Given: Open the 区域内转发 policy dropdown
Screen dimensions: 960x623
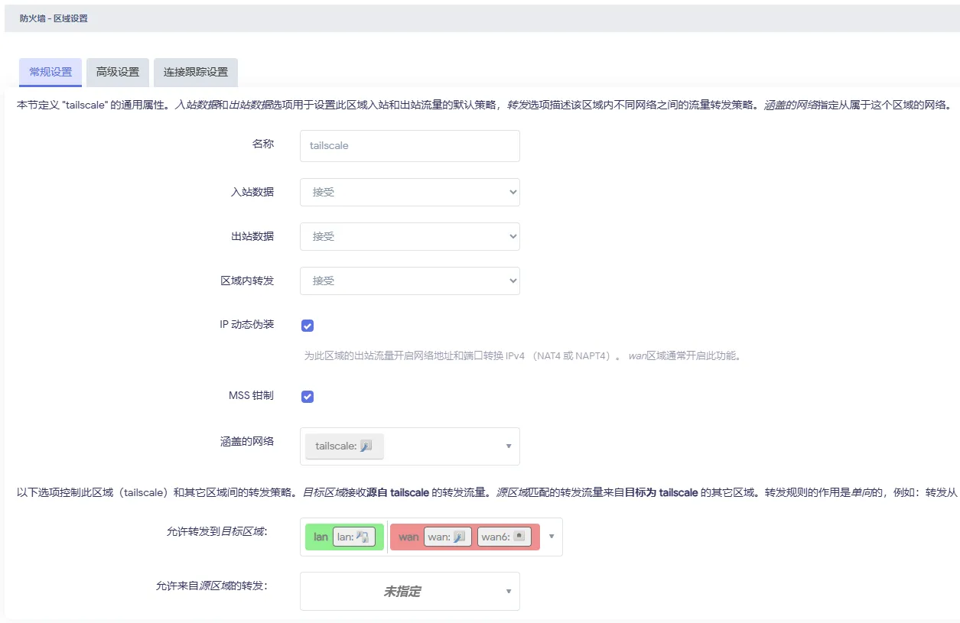Looking at the screenshot, I should point(409,281).
